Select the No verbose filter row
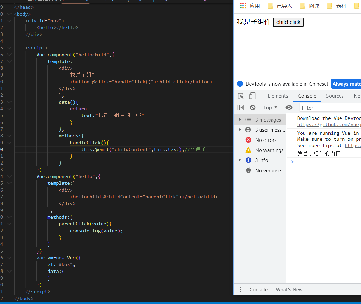Image resolution: width=361 pixels, height=304 pixels. pyautogui.click(x=260, y=170)
